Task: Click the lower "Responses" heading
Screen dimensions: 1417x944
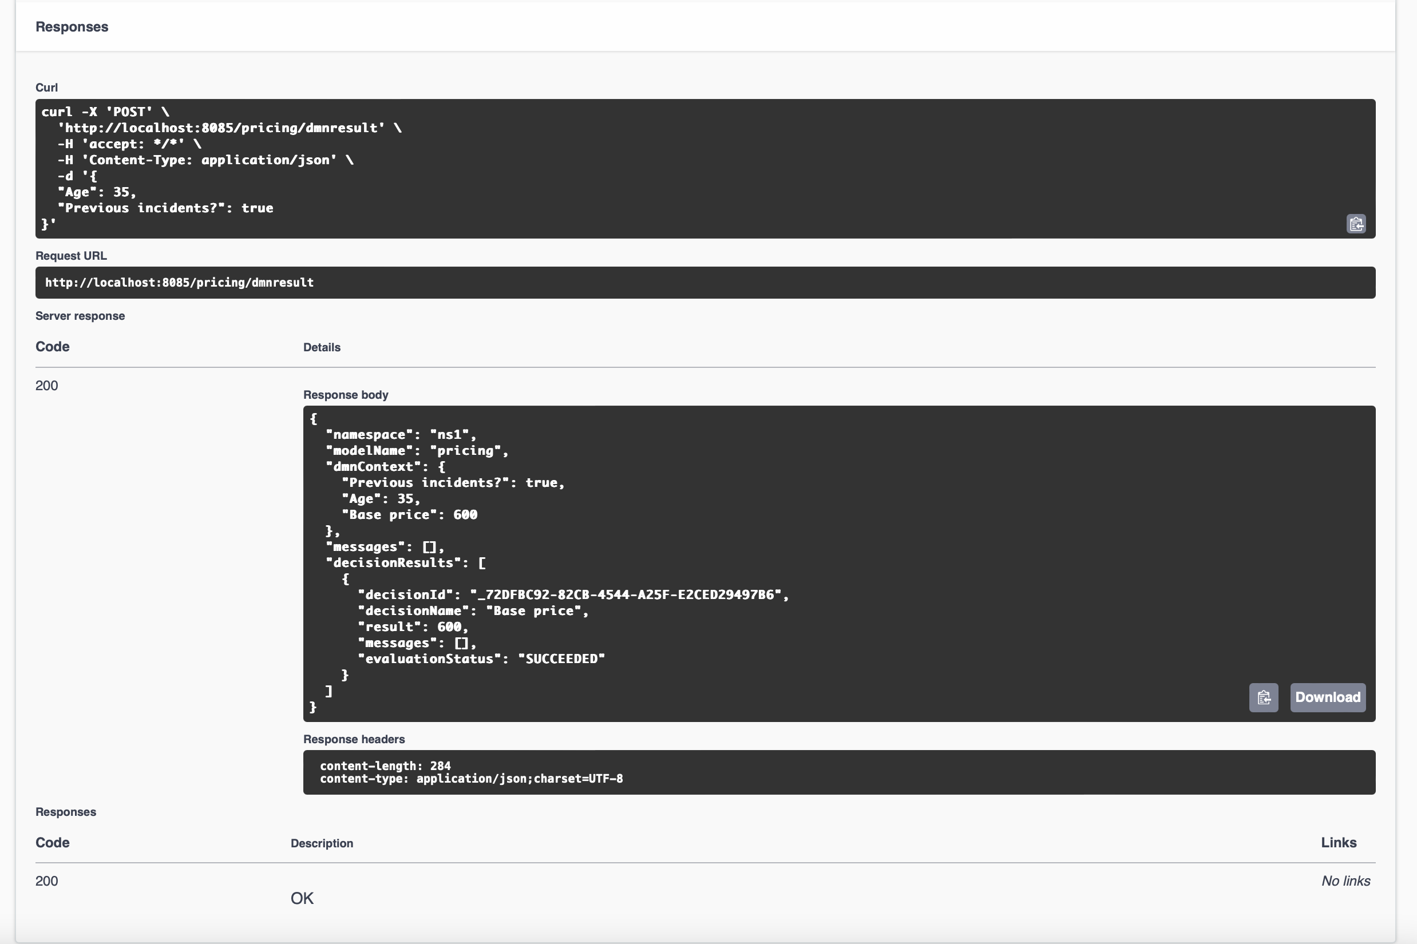Action: click(66, 812)
